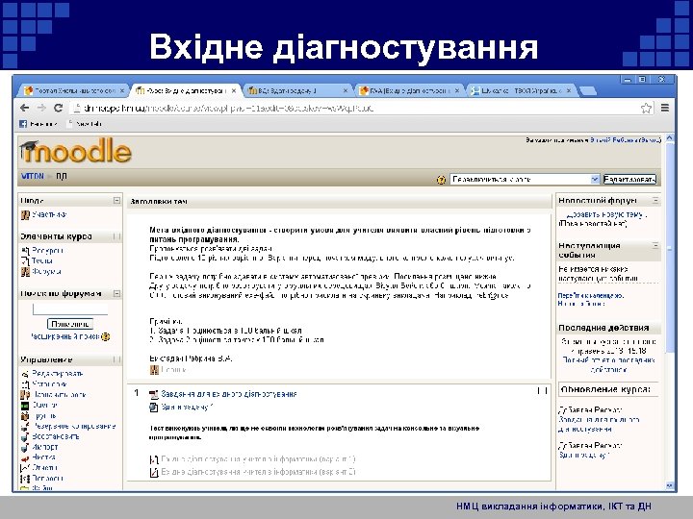Click the Оценки grades icon
Screen dimensions: 693x519
(25, 406)
